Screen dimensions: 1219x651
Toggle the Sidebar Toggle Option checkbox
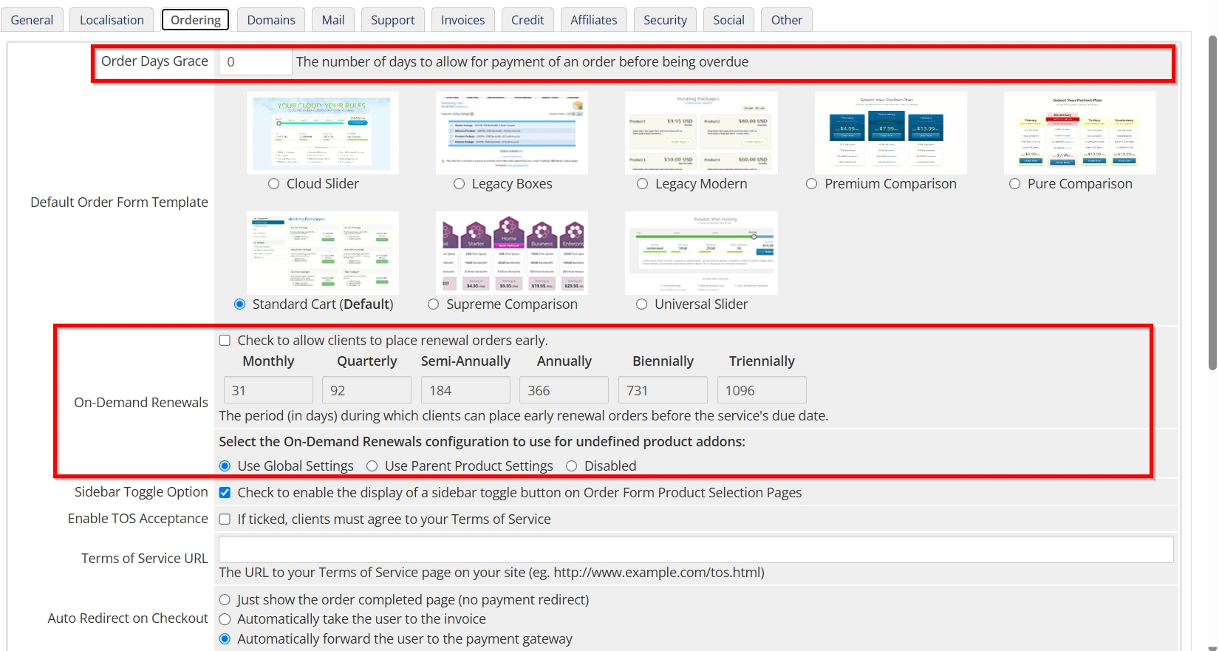click(225, 493)
